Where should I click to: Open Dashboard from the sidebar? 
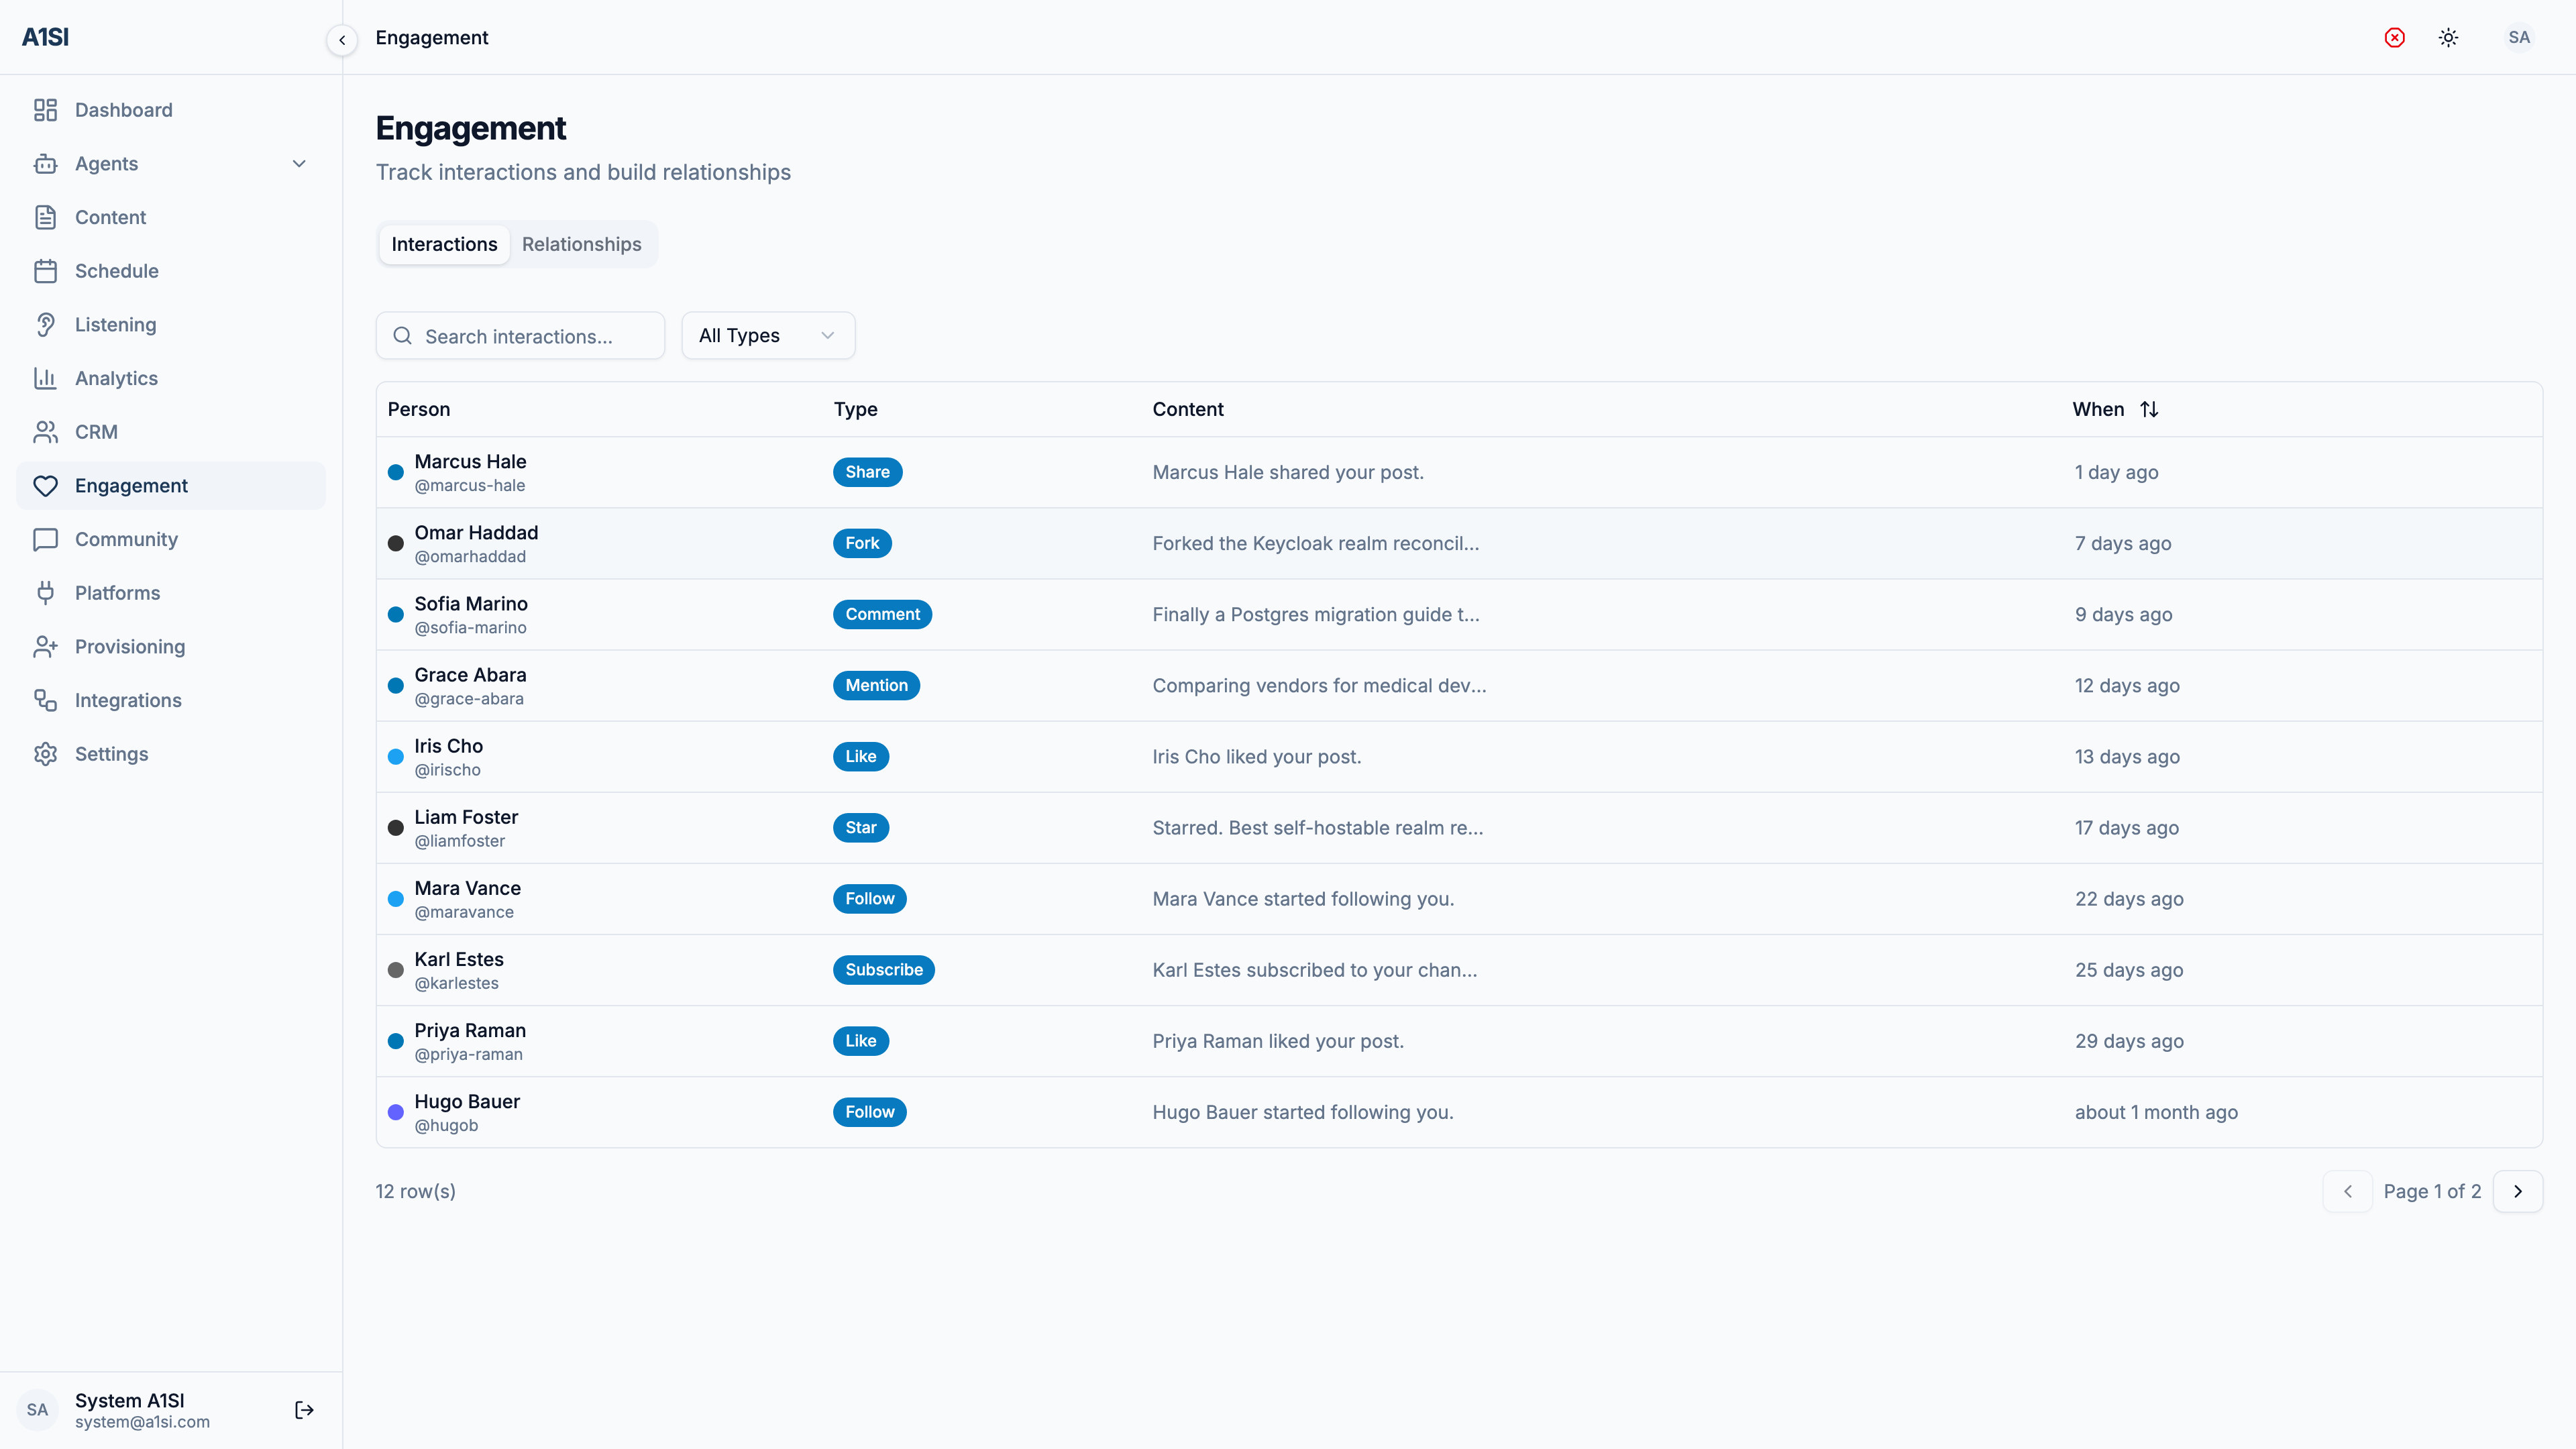171,110
